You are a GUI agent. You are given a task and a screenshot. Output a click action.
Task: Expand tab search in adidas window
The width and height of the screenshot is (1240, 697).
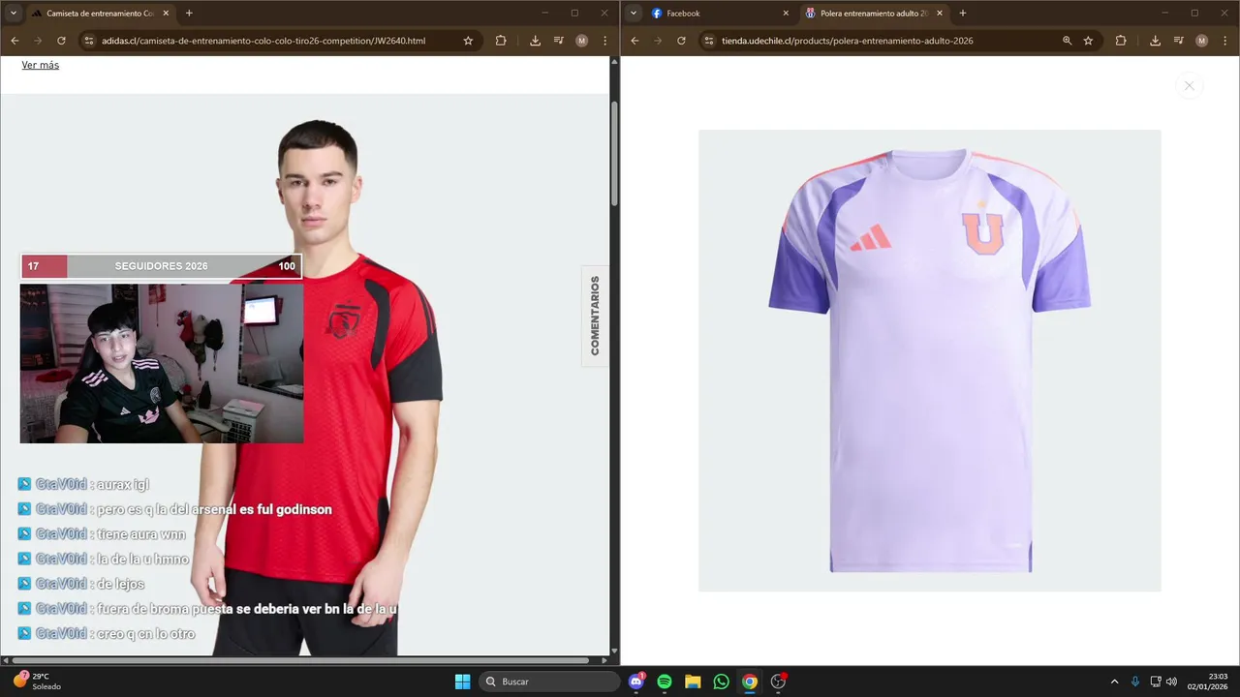14,14
